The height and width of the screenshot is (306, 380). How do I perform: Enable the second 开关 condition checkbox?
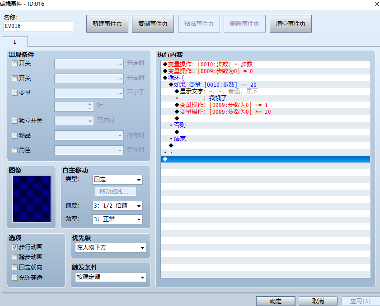click(x=15, y=78)
